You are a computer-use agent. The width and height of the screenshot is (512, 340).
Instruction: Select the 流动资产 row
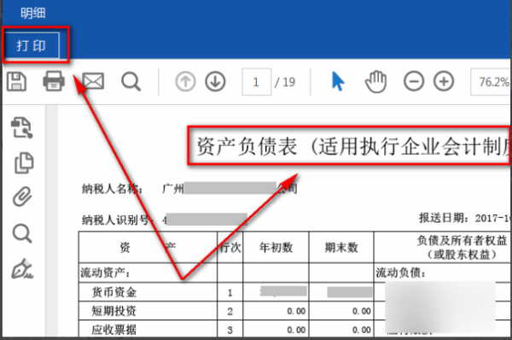148,273
